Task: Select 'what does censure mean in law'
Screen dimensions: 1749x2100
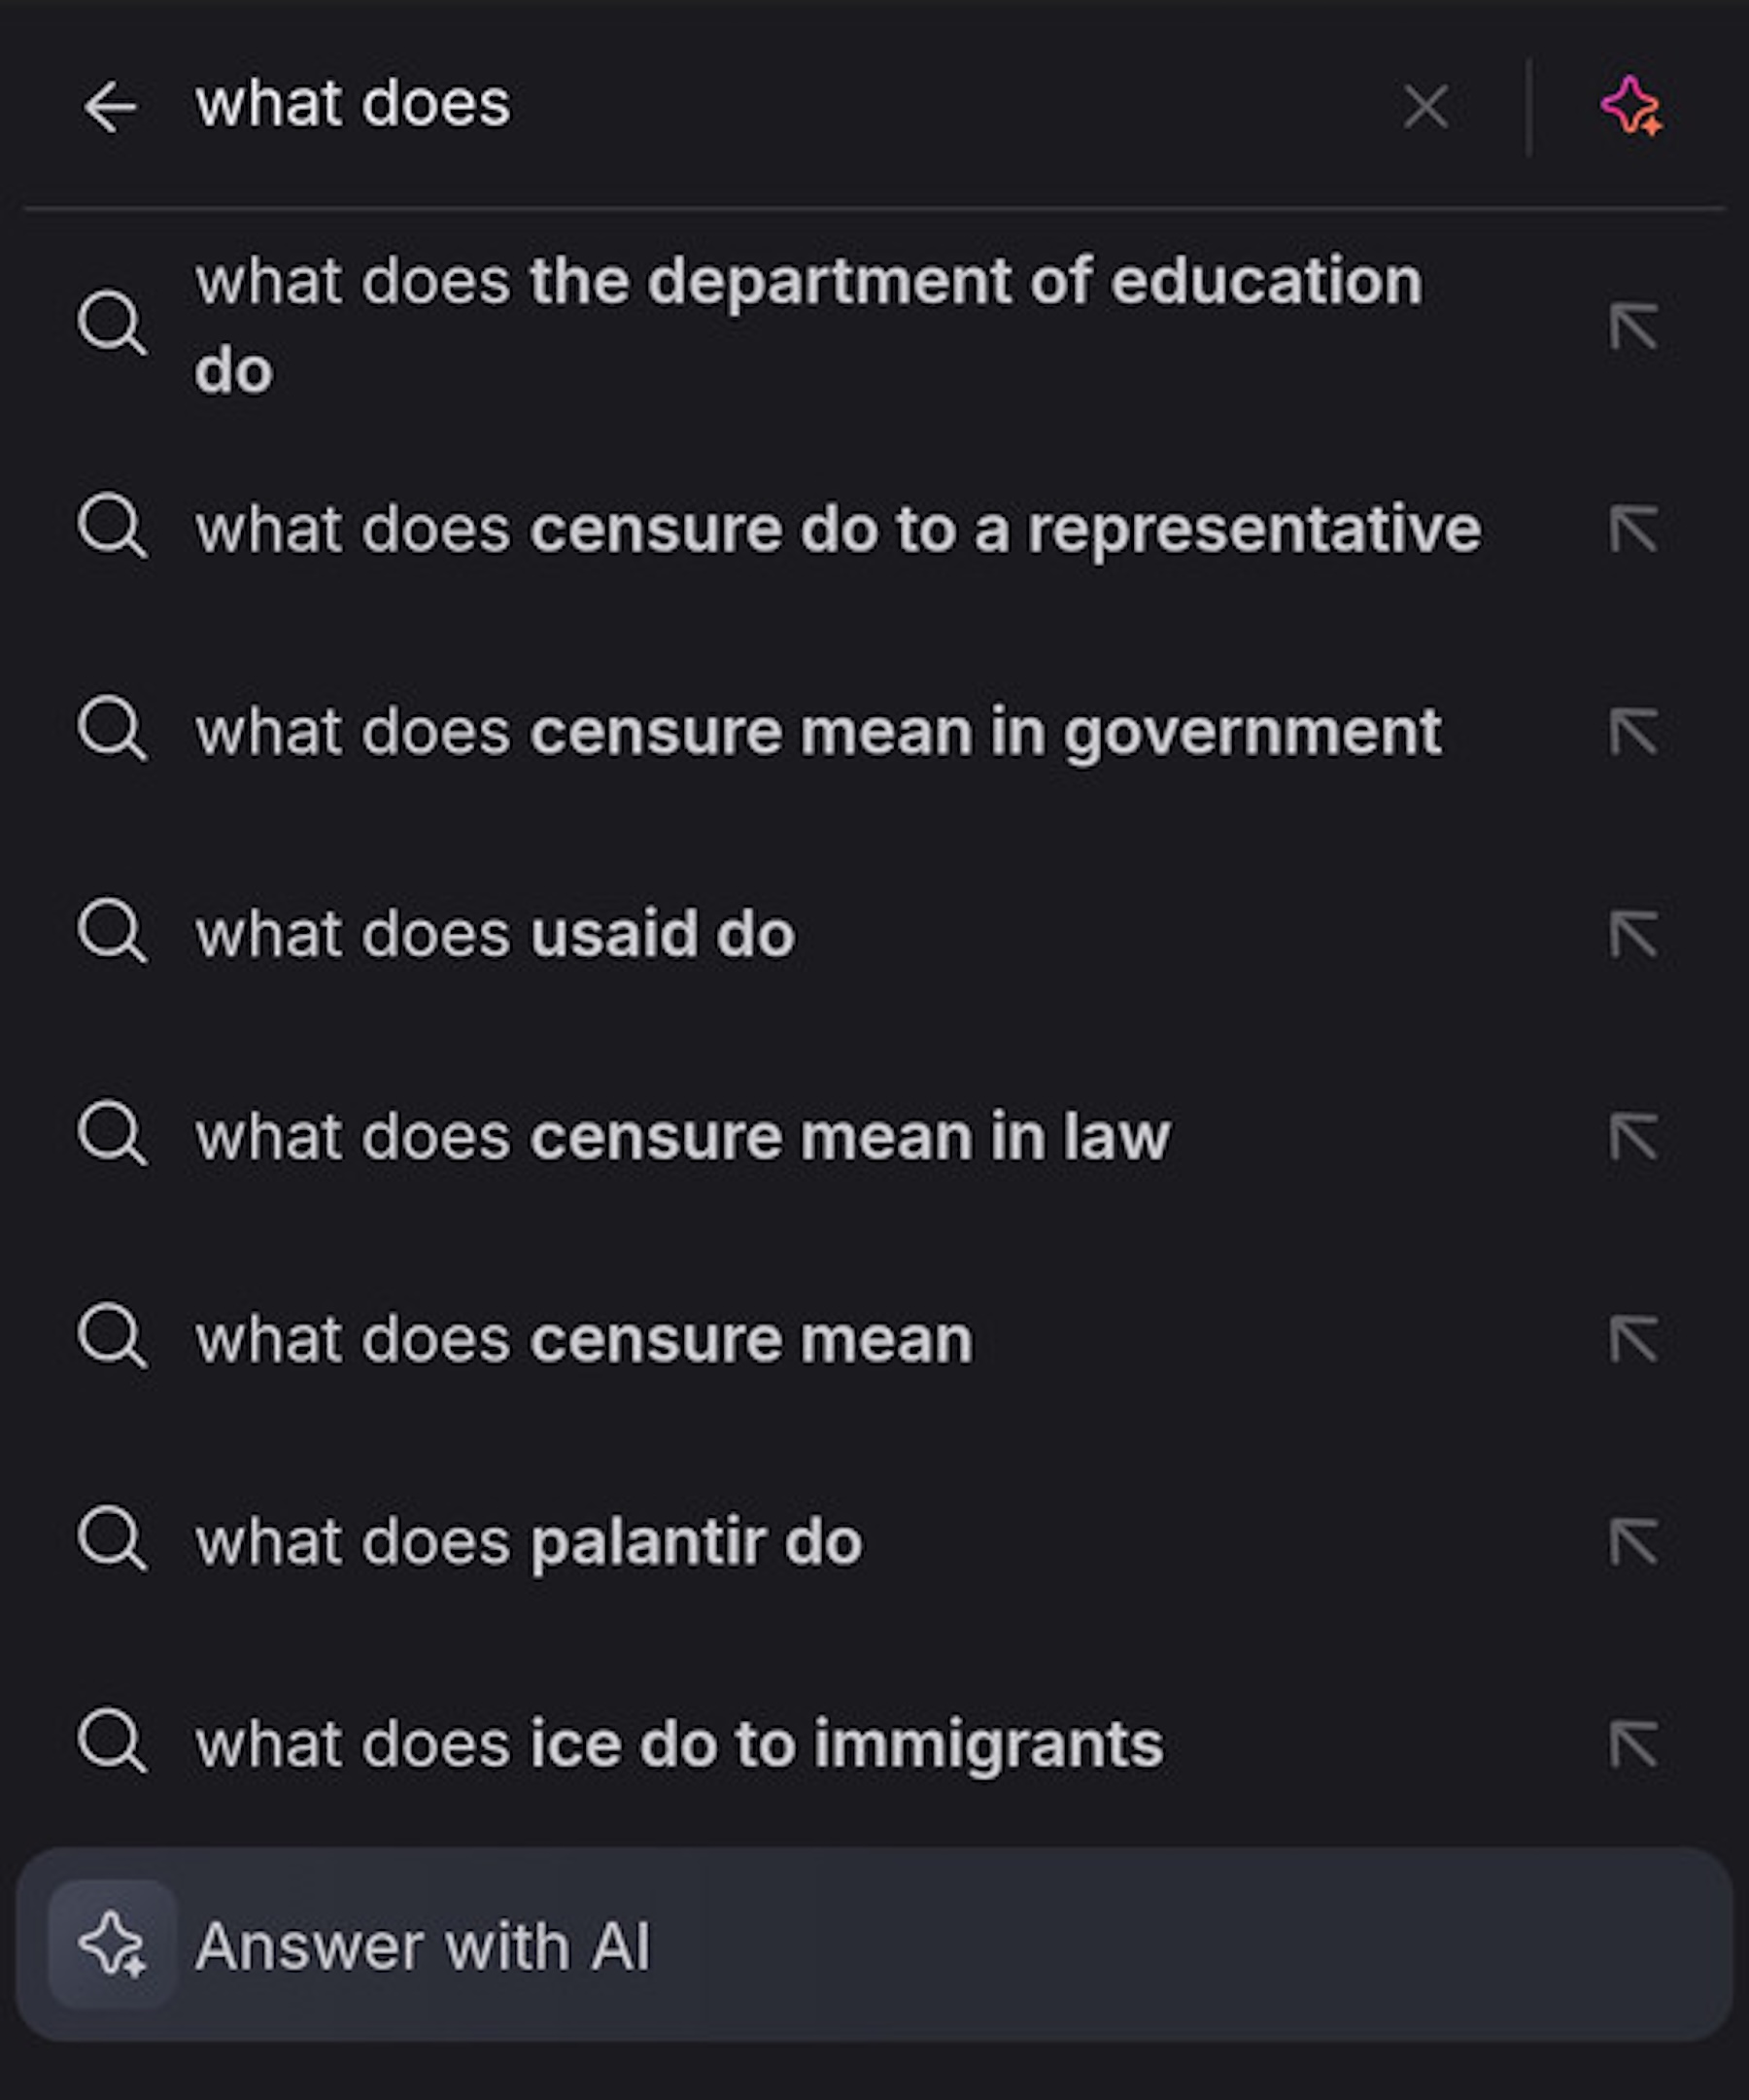Action: coord(682,1137)
